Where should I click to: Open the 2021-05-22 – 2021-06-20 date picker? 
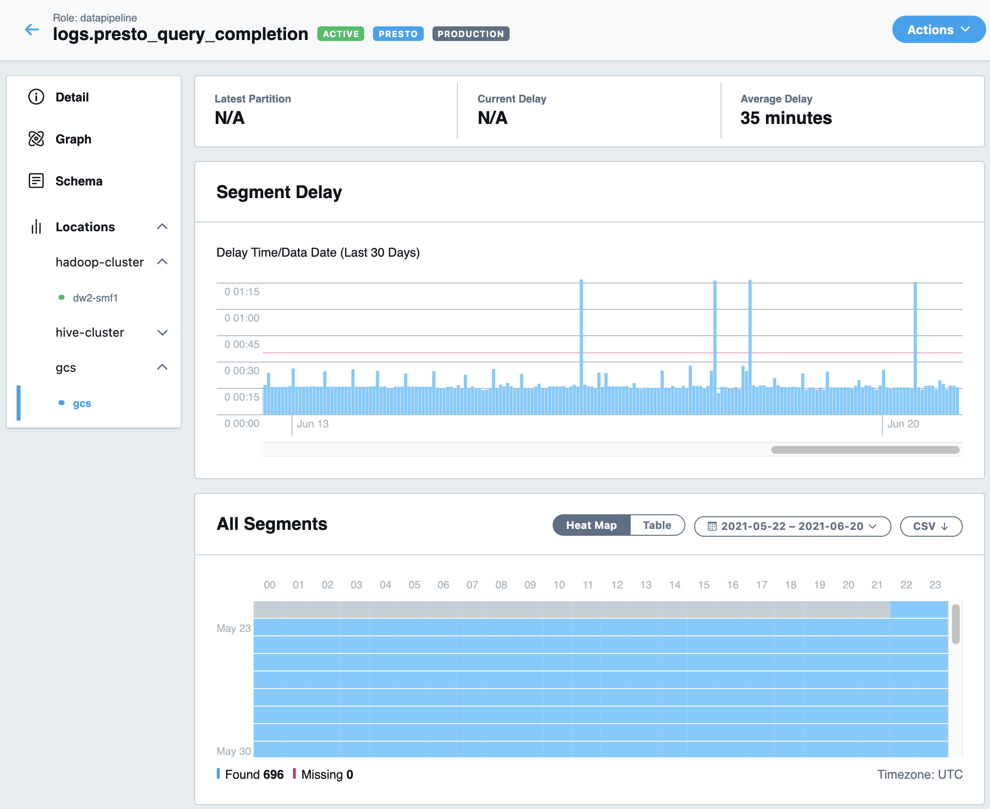coord(792,526)
